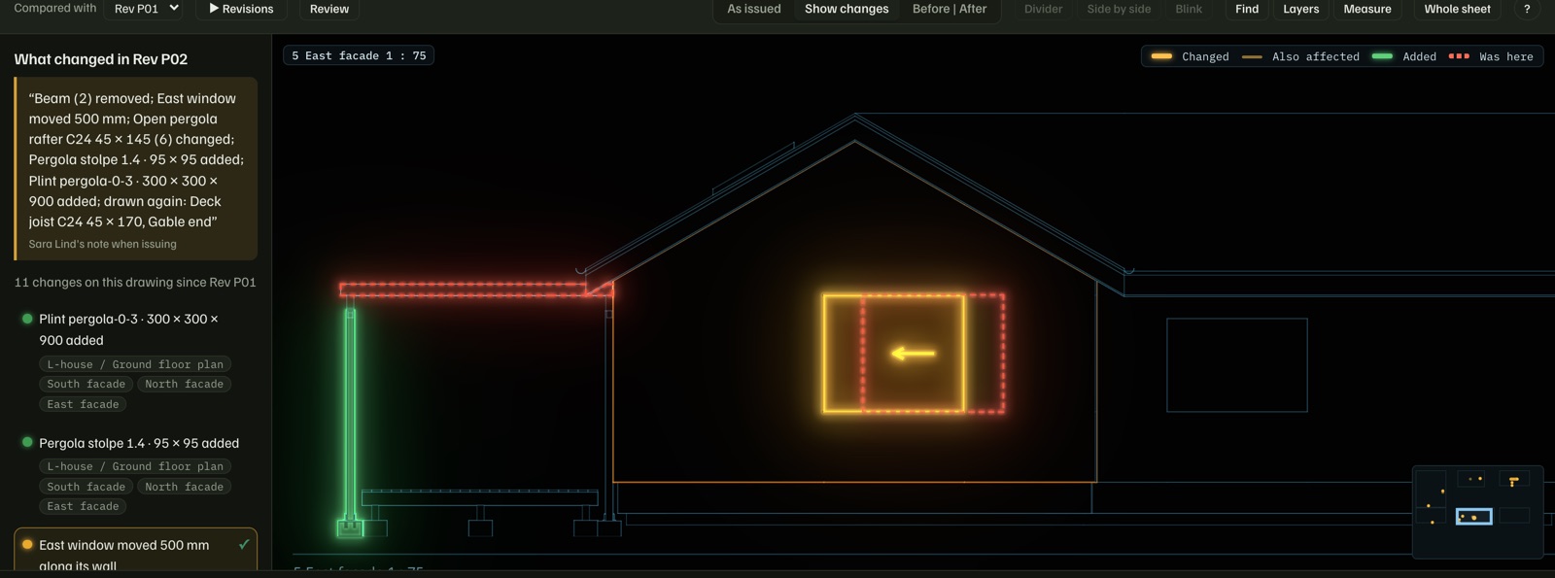
Task: Toggle the checkmark on East window moved item
Action: [244, 545]
